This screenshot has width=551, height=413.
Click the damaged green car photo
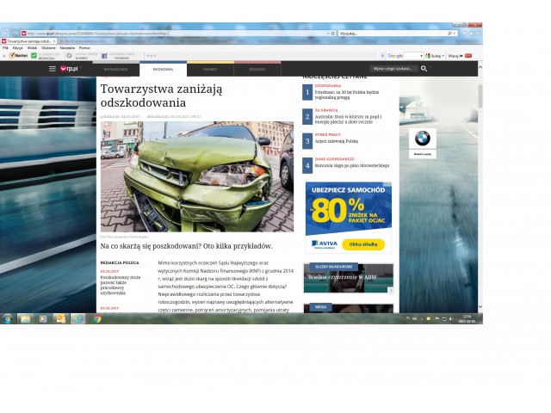tap(196, 176)
